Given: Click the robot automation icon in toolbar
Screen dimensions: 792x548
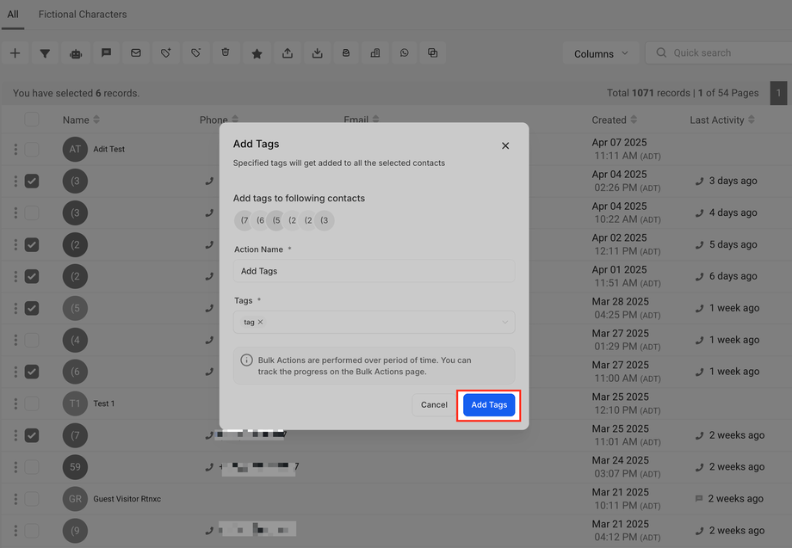Looking at the screenshot, I should [x=76, y=53].
